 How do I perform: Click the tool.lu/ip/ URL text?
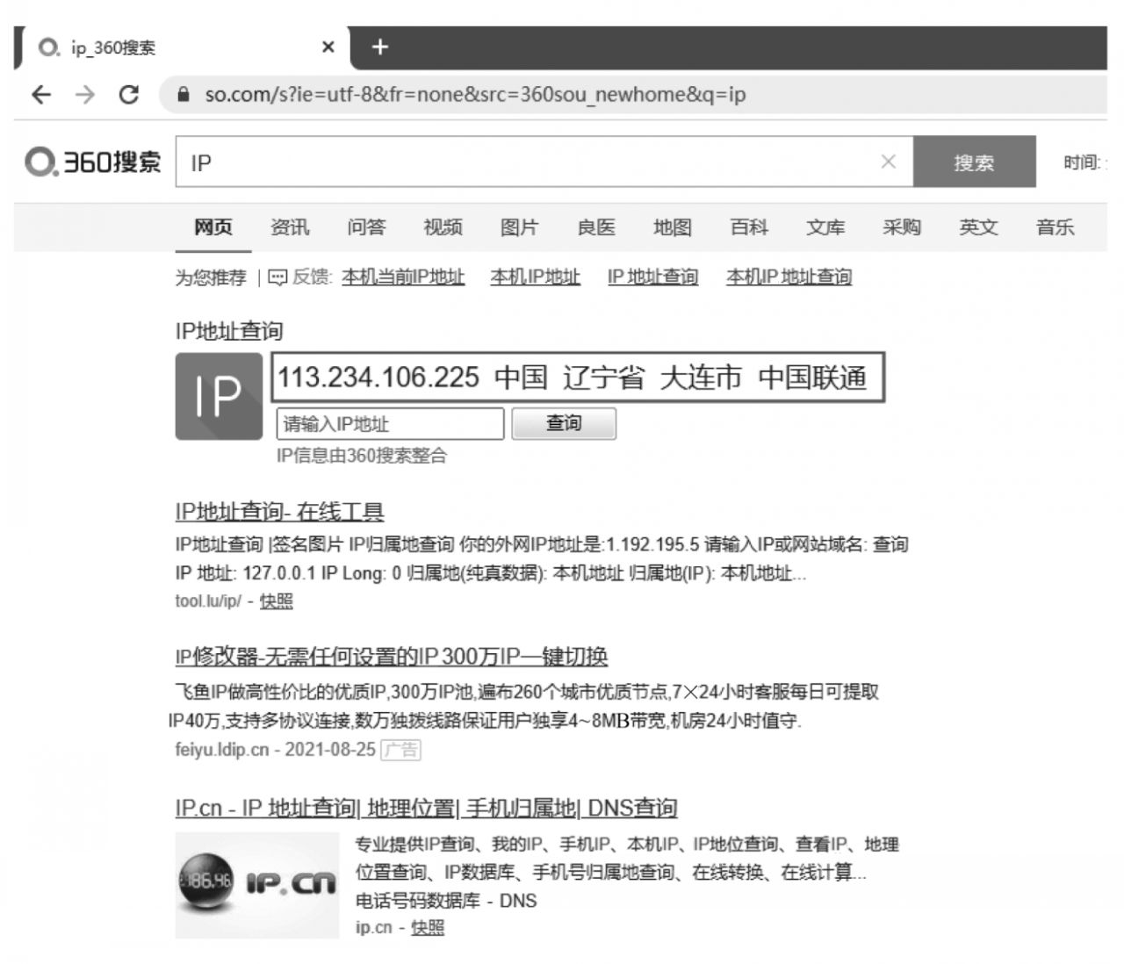(208, 601)
